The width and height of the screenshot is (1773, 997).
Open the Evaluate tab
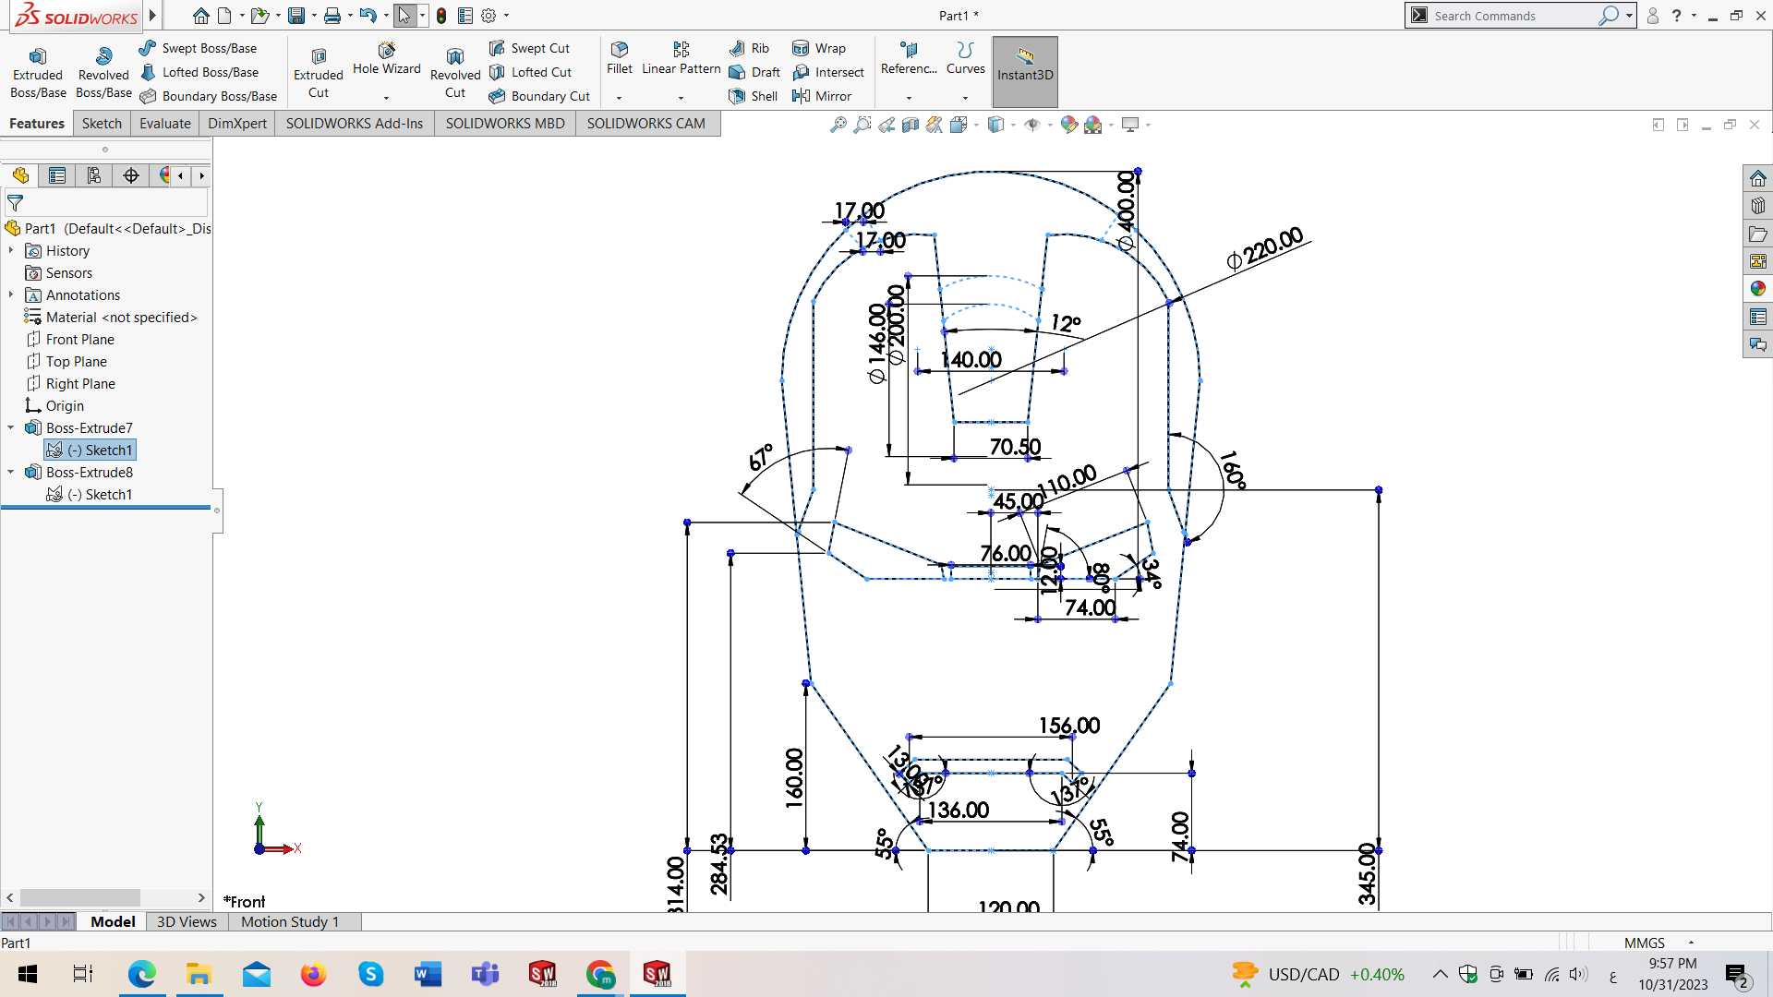click(x=165, y=123)
